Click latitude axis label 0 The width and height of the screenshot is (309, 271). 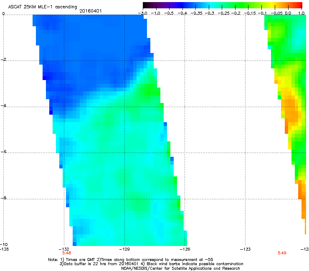pos(3,14)
